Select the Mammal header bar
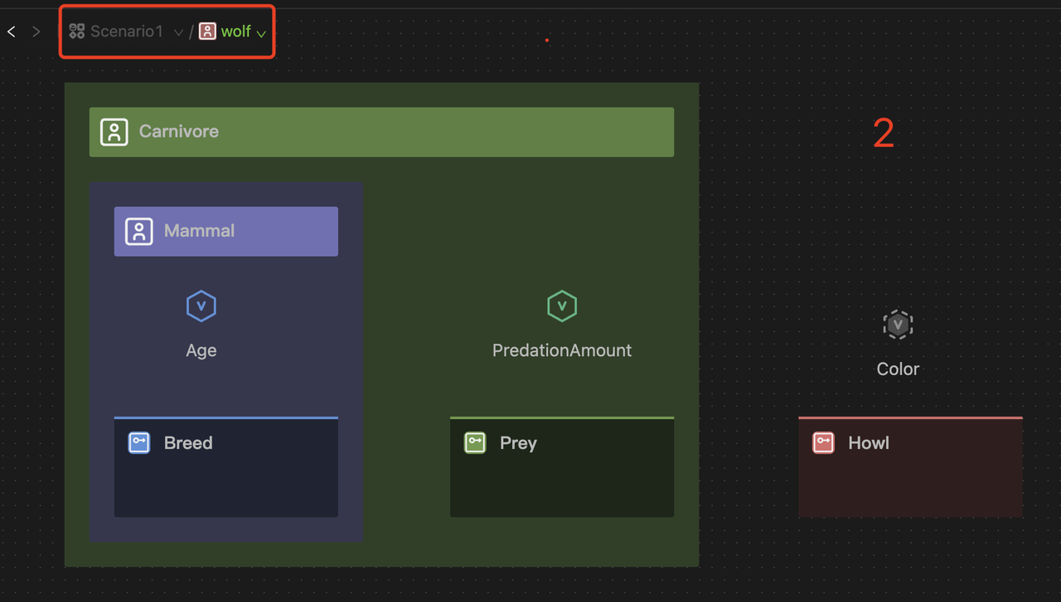The height and width of the screenshot is (602, 1061). coord(249,231)
